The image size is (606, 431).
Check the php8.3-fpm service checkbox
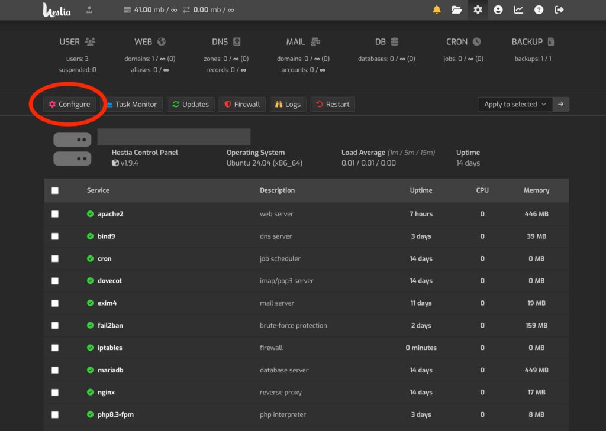pos(55,415)
